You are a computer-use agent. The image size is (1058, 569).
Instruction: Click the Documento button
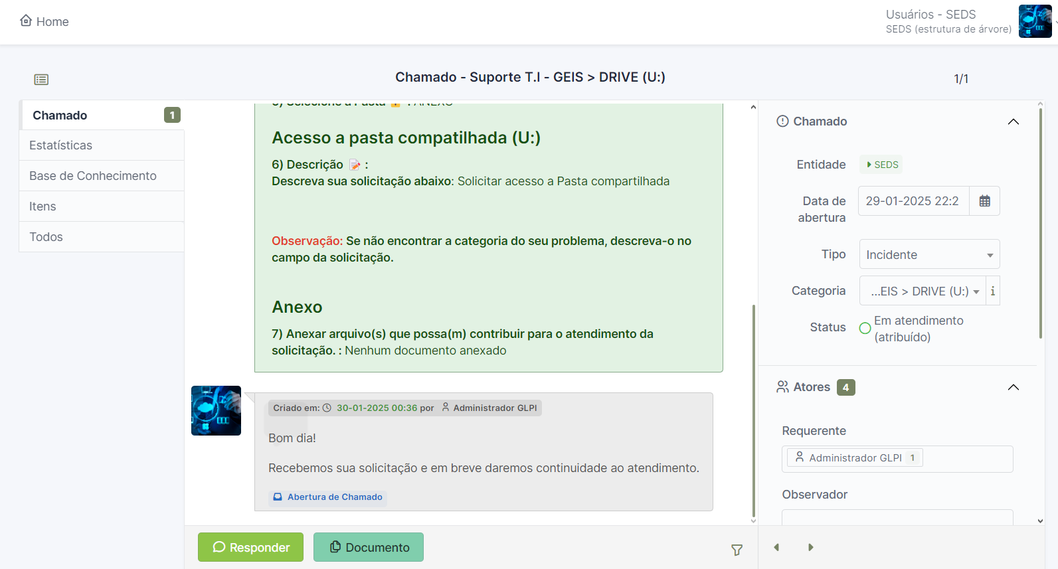point(369,547)
